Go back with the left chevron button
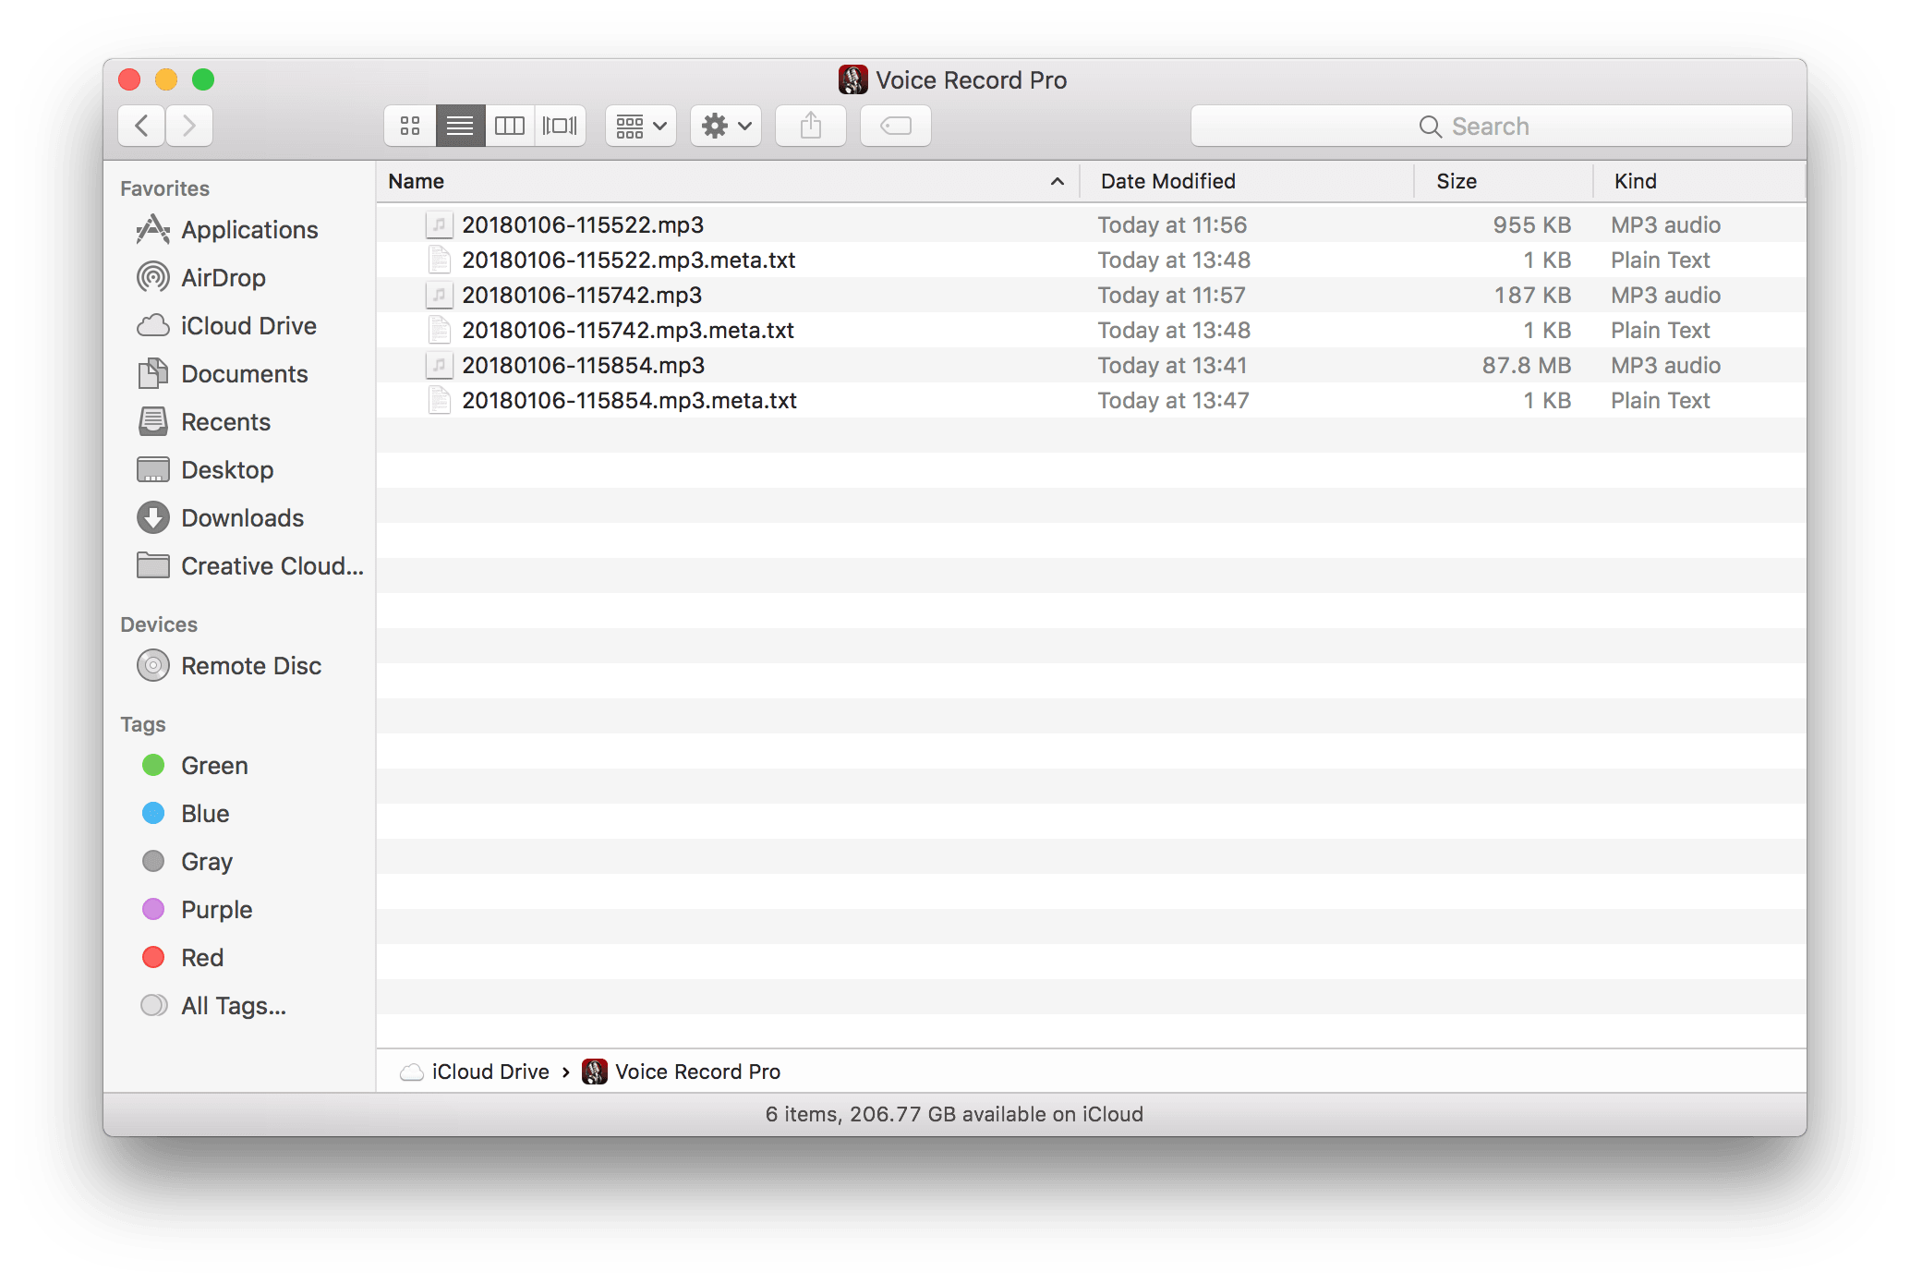The height and width of the screenshot is (1284, 1910). click(x=142, y=126)
